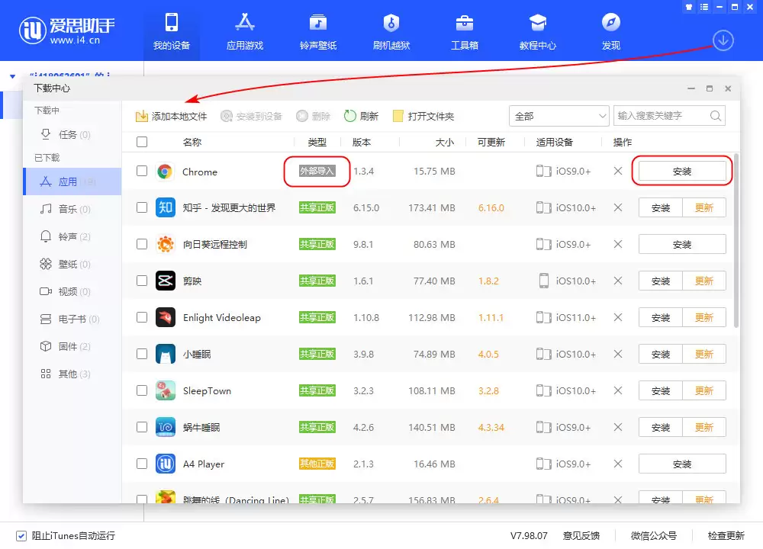Open the 教程中心 tab
This screenshot has height=549, width=763.
click(x=538, y=31)
